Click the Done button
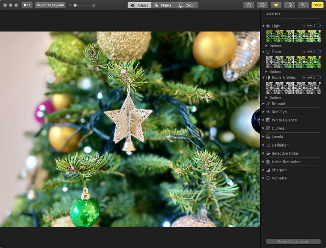Viewport: 326px width, 248px height. [x=317, y=5]
